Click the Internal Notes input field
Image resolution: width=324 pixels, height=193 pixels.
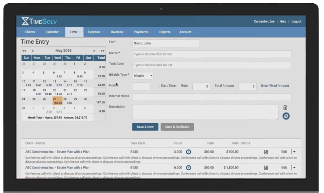211,97
